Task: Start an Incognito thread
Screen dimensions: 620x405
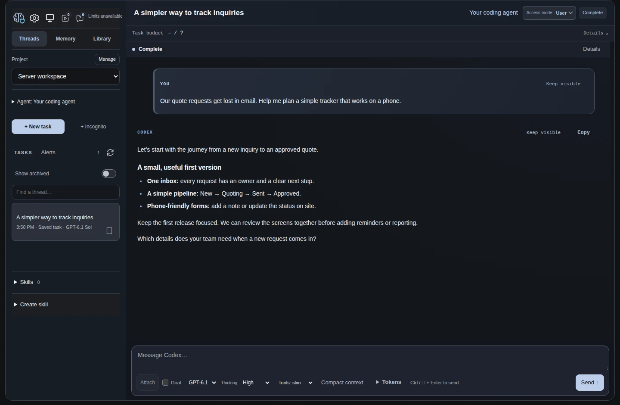Action: [93, 127]
